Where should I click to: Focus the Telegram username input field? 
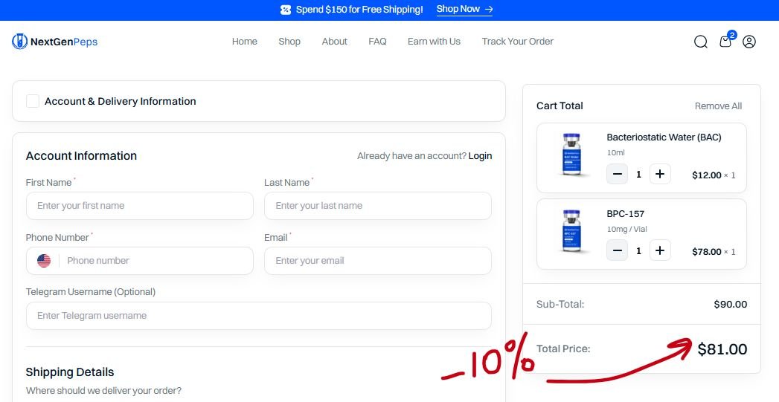tap(259, 316)
